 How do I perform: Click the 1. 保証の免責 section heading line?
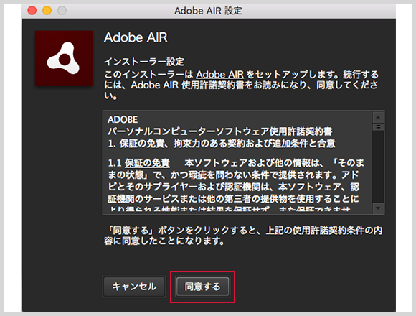tap(222, 144)
